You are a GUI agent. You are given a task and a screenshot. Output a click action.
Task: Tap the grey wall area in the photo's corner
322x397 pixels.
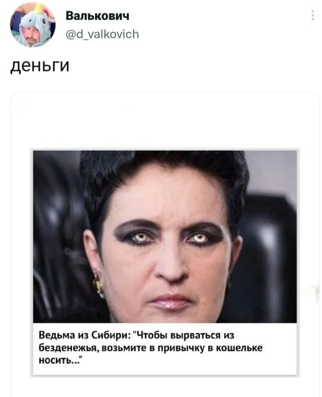(x=272, y=172)
